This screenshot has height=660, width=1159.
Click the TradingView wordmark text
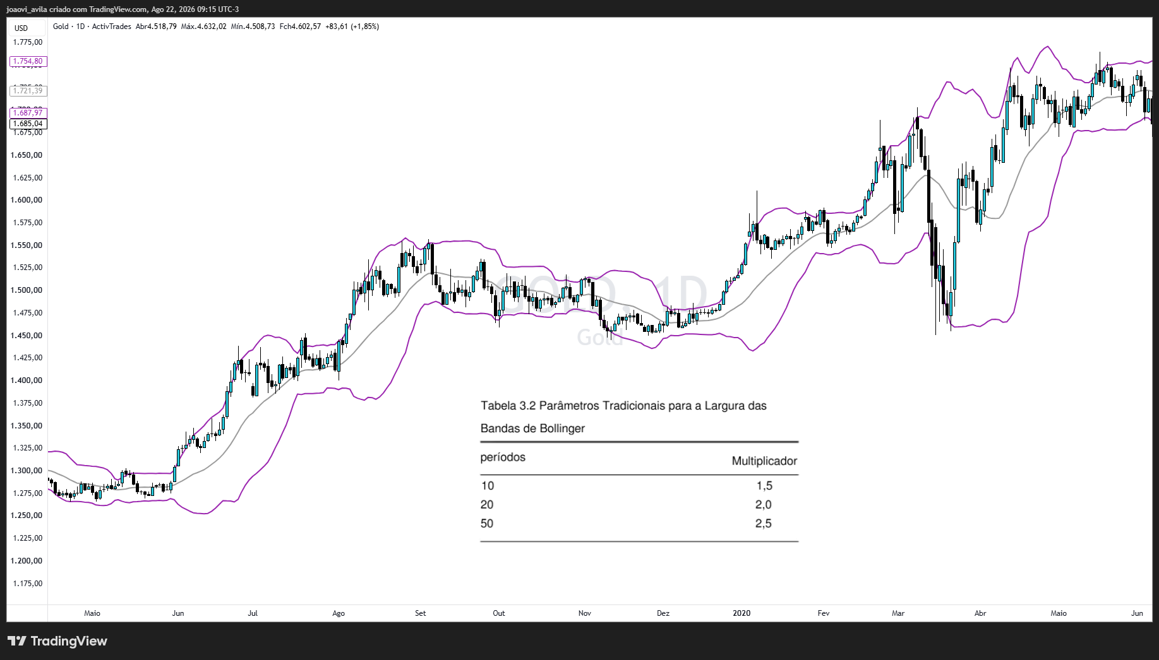coord(69,641)
